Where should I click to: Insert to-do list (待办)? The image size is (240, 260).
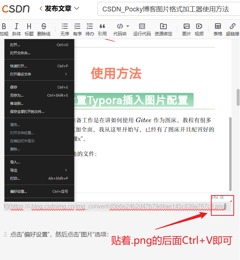pyautogui.click(x=90, y=30)
